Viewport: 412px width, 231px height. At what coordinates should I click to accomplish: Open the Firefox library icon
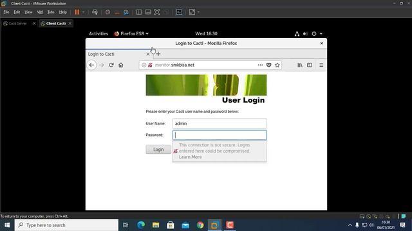300,65
